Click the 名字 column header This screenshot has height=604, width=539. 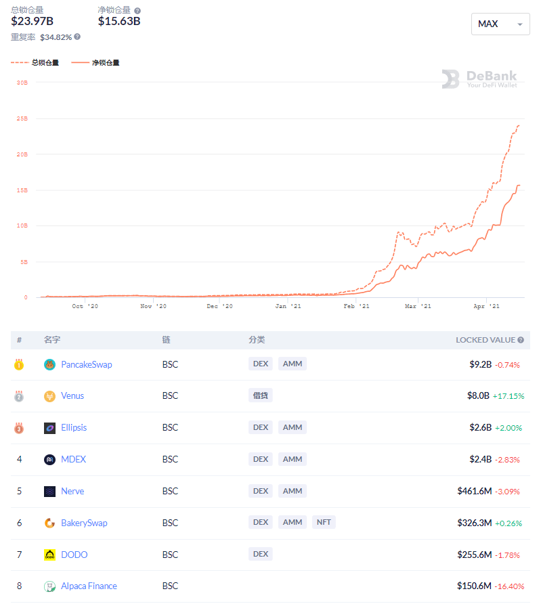52,340
